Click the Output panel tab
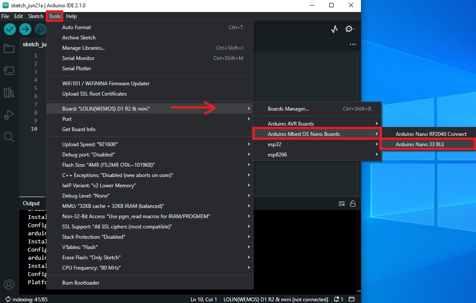Image resolution: width=476 pixels, height=303 pixels. (31, 203)
